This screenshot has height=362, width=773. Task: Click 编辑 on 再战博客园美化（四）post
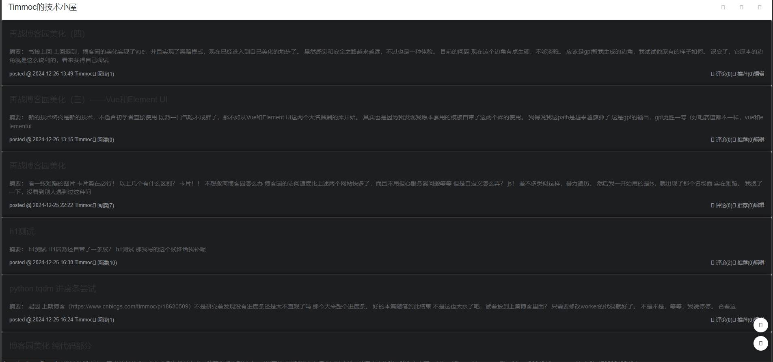click(x=759, y=74)
